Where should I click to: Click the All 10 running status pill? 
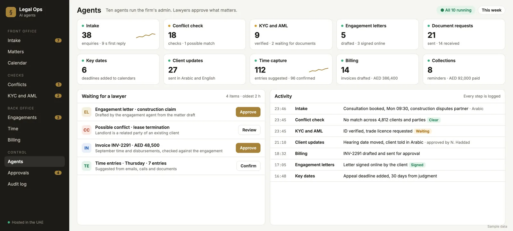456,10
